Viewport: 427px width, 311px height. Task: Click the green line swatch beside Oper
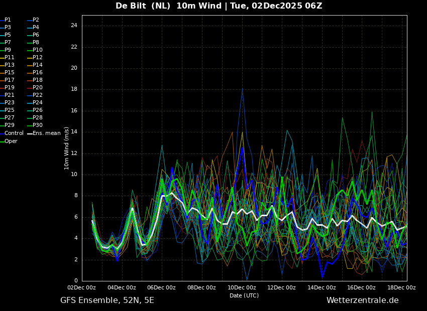tap(2, 141)
